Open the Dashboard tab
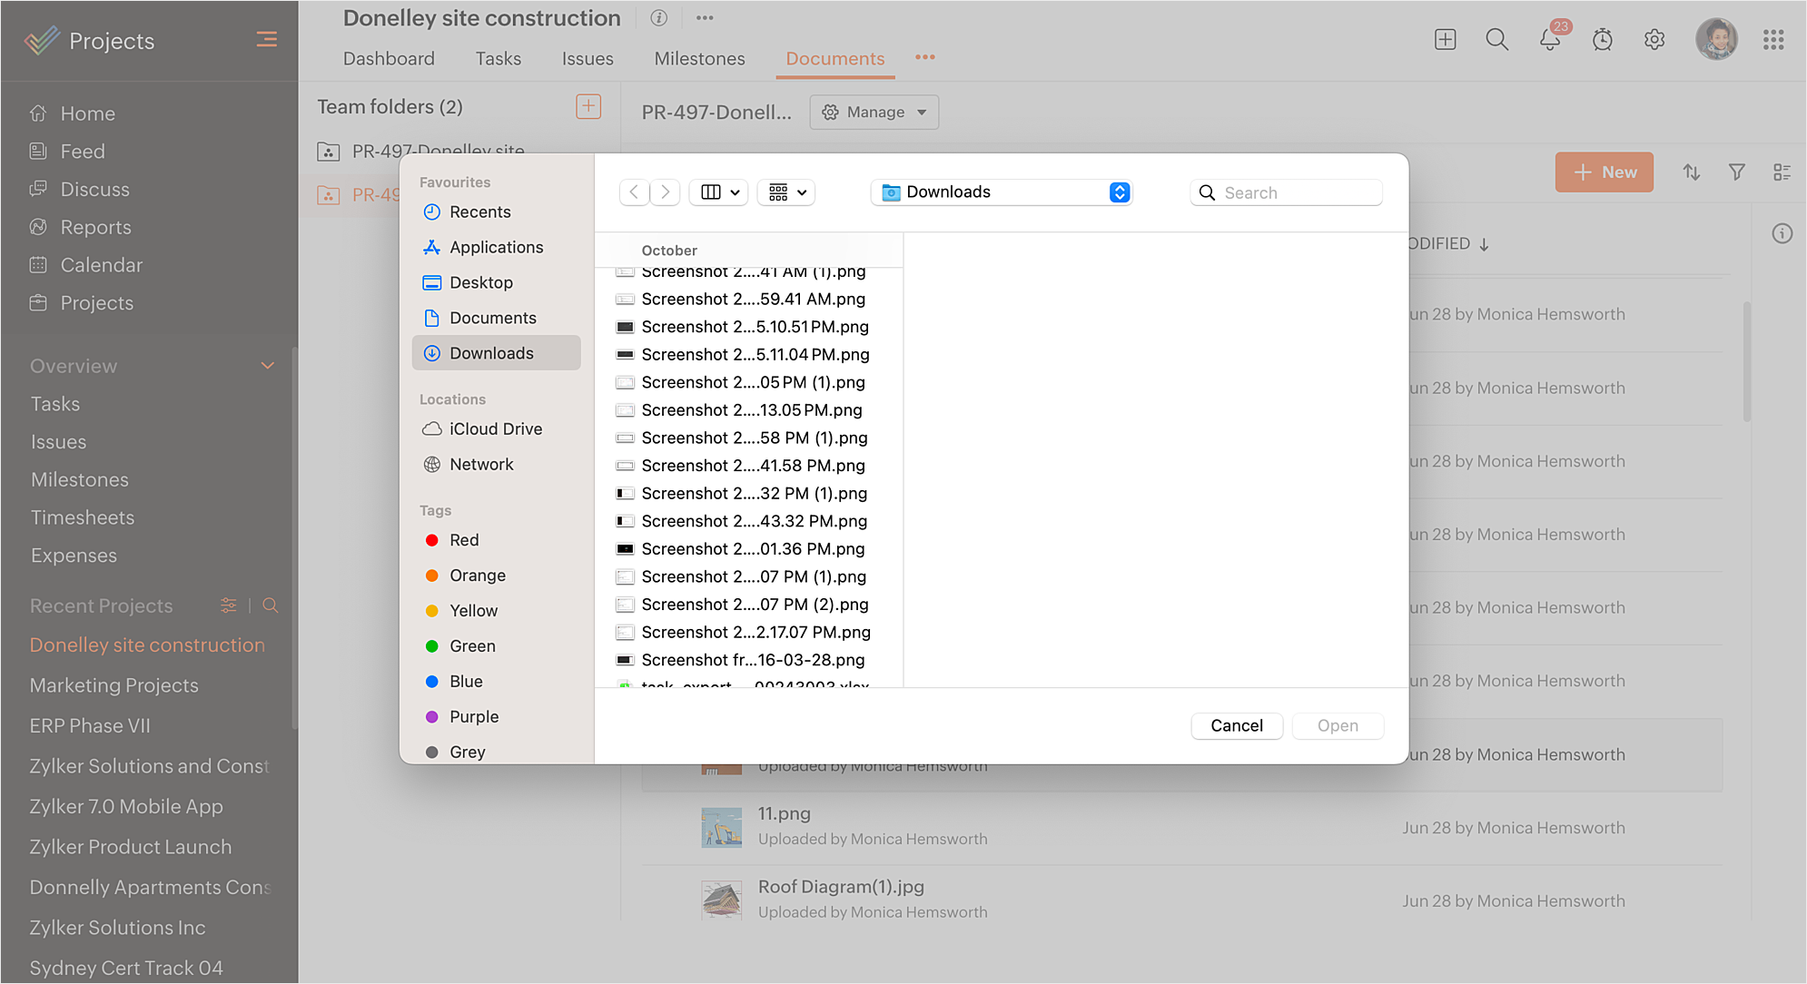Screen dimensions: 1807x984 (389, 59)
